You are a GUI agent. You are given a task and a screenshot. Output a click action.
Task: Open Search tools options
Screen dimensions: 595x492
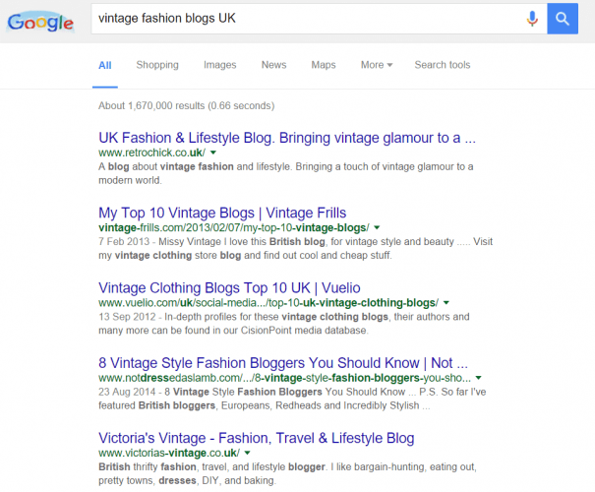coord(443,65)
